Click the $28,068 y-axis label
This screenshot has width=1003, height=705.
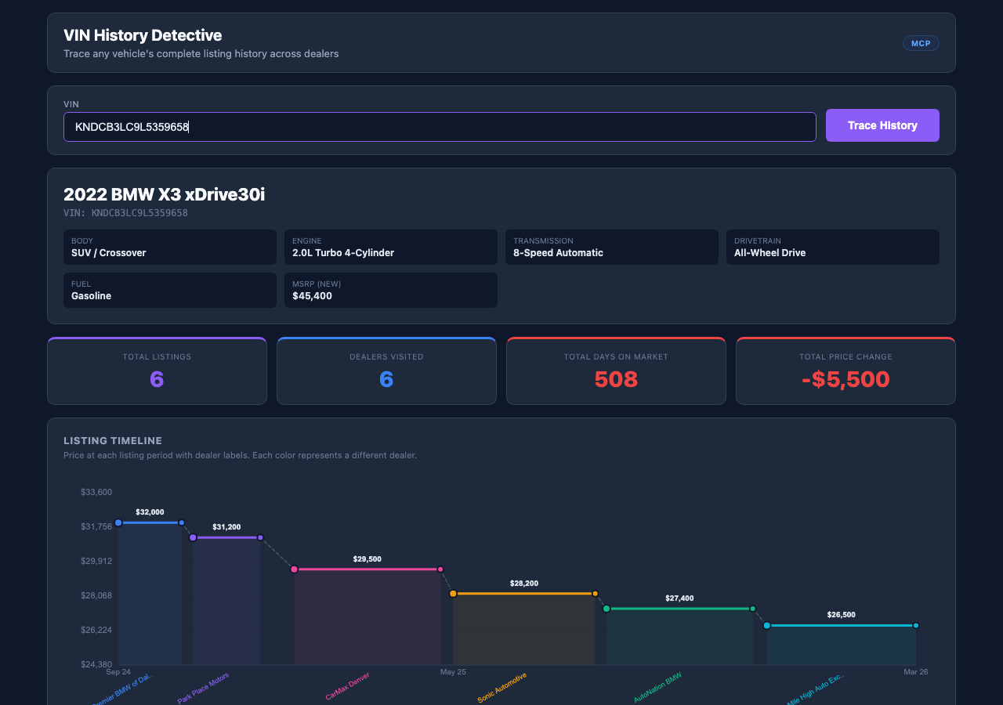tap(96, 595)
